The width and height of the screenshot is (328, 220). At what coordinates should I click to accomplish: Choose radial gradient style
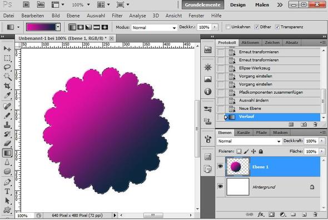click(x=81, y=27)
